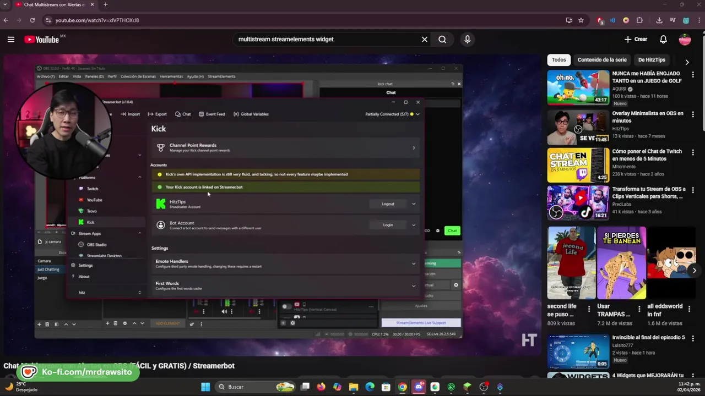Open Event Feed in Streamer.bot toolbar

pyautogui.click(x=212, y=114)
